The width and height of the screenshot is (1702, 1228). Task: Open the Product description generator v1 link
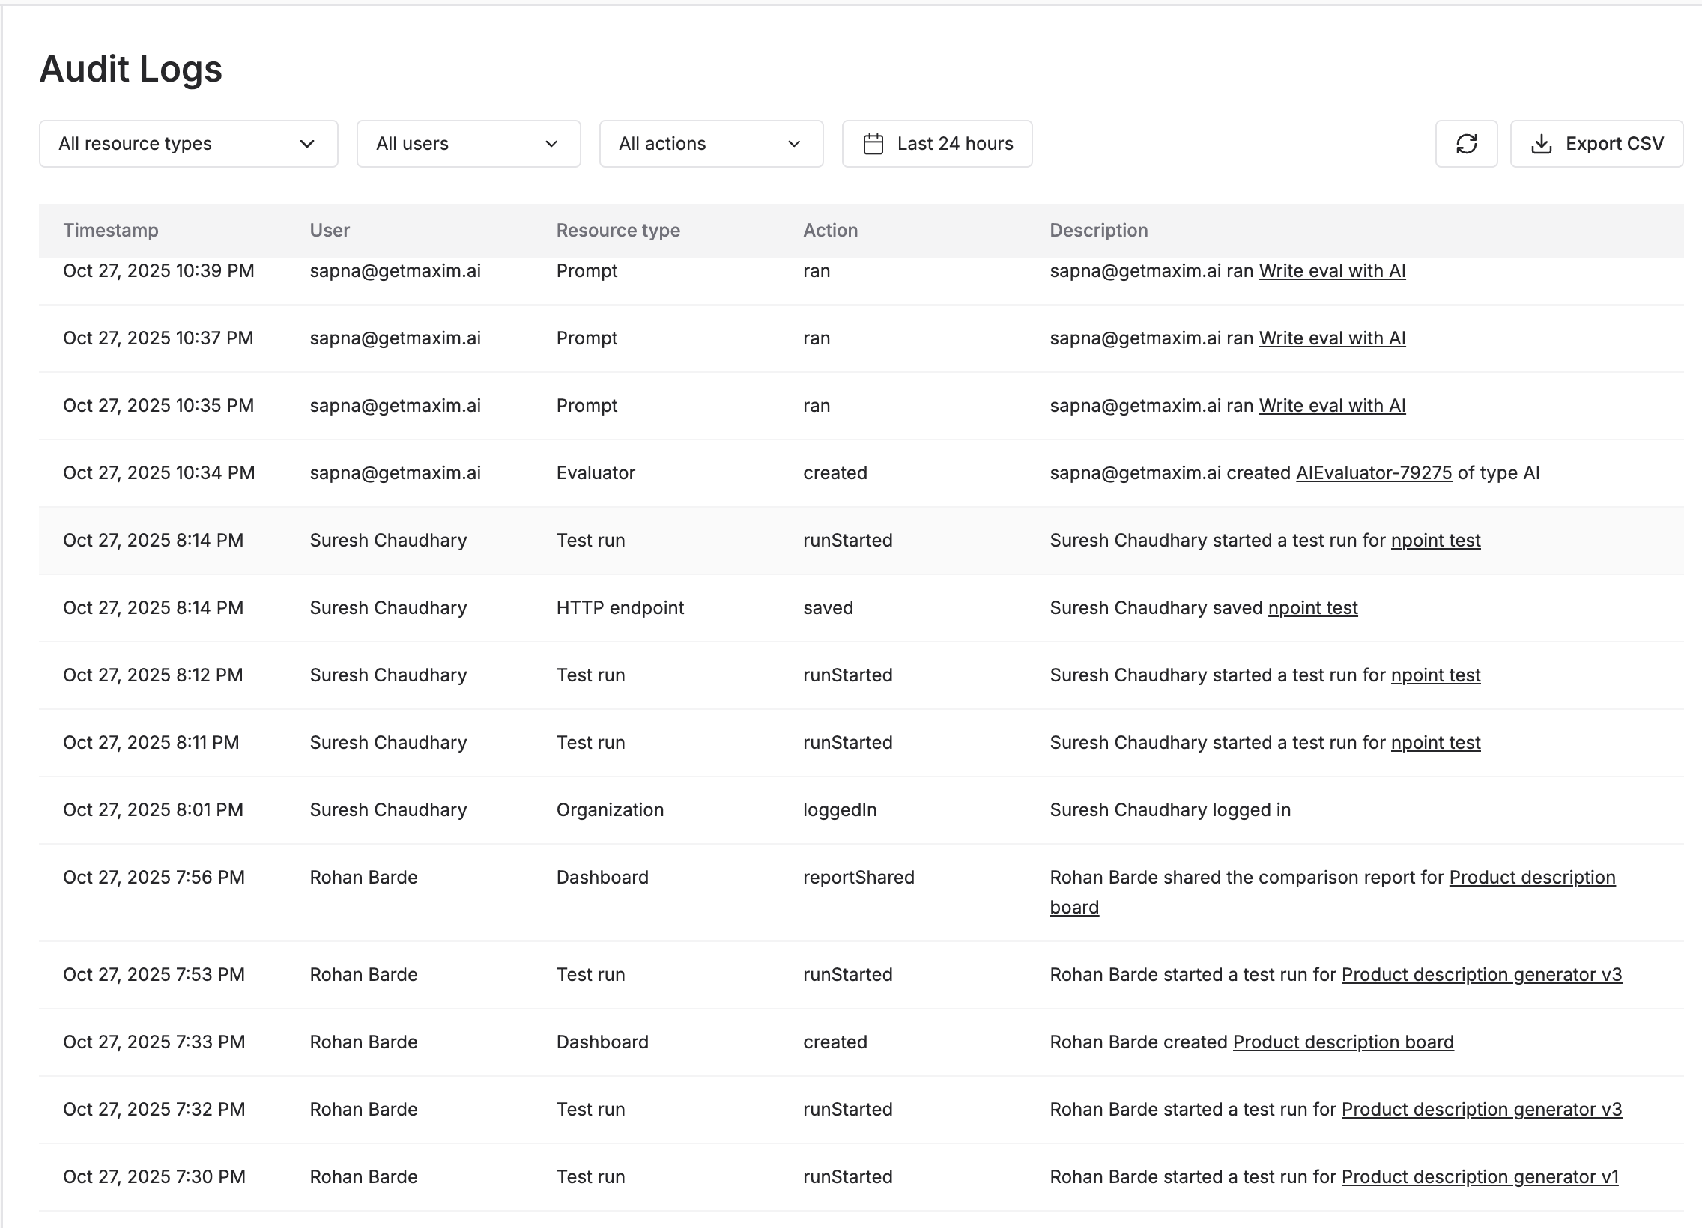click(x=1480, y=1176)
